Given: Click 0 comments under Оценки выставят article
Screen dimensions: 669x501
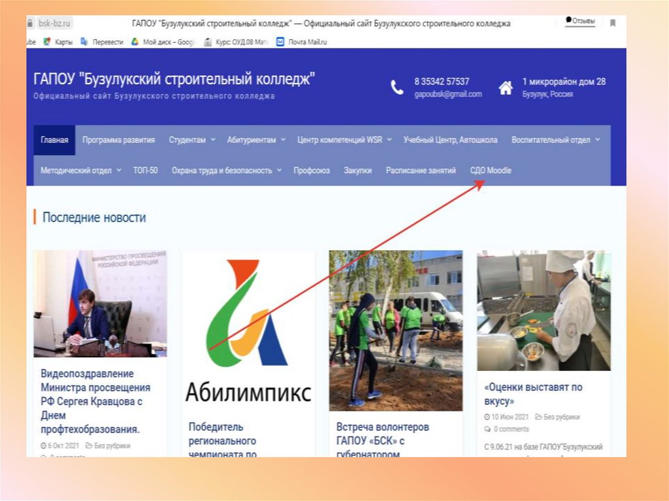Looking at the screenshot, I should (511, 429).
